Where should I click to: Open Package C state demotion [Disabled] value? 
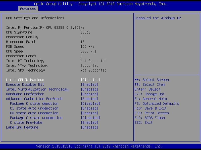(90, 103)
